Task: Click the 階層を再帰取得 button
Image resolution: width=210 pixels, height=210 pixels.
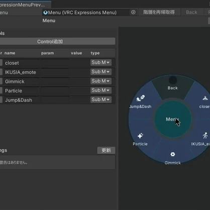Action: 159,12
